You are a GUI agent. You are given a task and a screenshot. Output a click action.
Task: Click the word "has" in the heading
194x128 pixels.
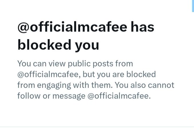(142, 28)
